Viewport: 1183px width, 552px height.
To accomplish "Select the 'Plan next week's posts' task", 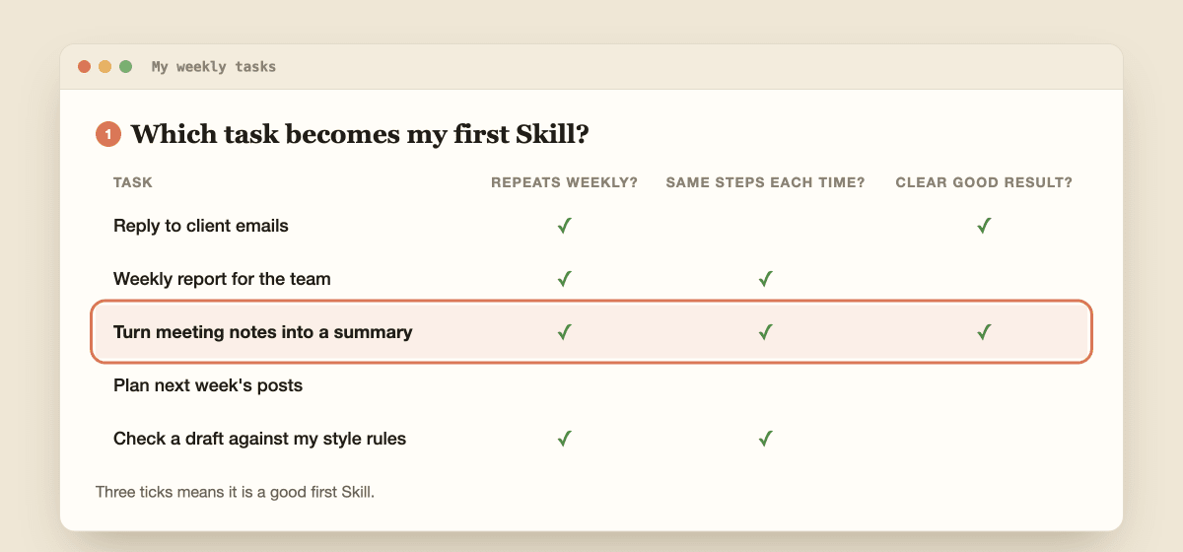I will coord(208,385).
